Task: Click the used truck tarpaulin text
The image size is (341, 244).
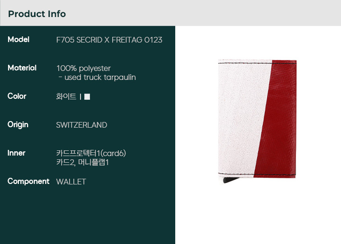Action: pos(97,78)
